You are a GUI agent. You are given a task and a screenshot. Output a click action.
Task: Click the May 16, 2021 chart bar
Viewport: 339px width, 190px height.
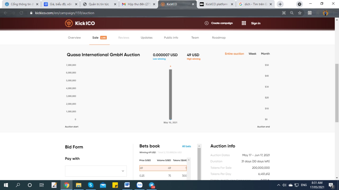[x=171, y=94]
